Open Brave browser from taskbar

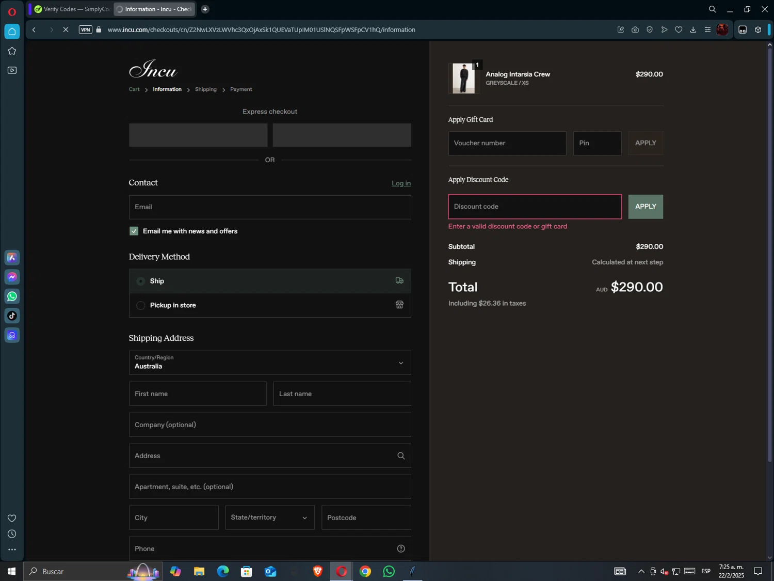[318, 572]
